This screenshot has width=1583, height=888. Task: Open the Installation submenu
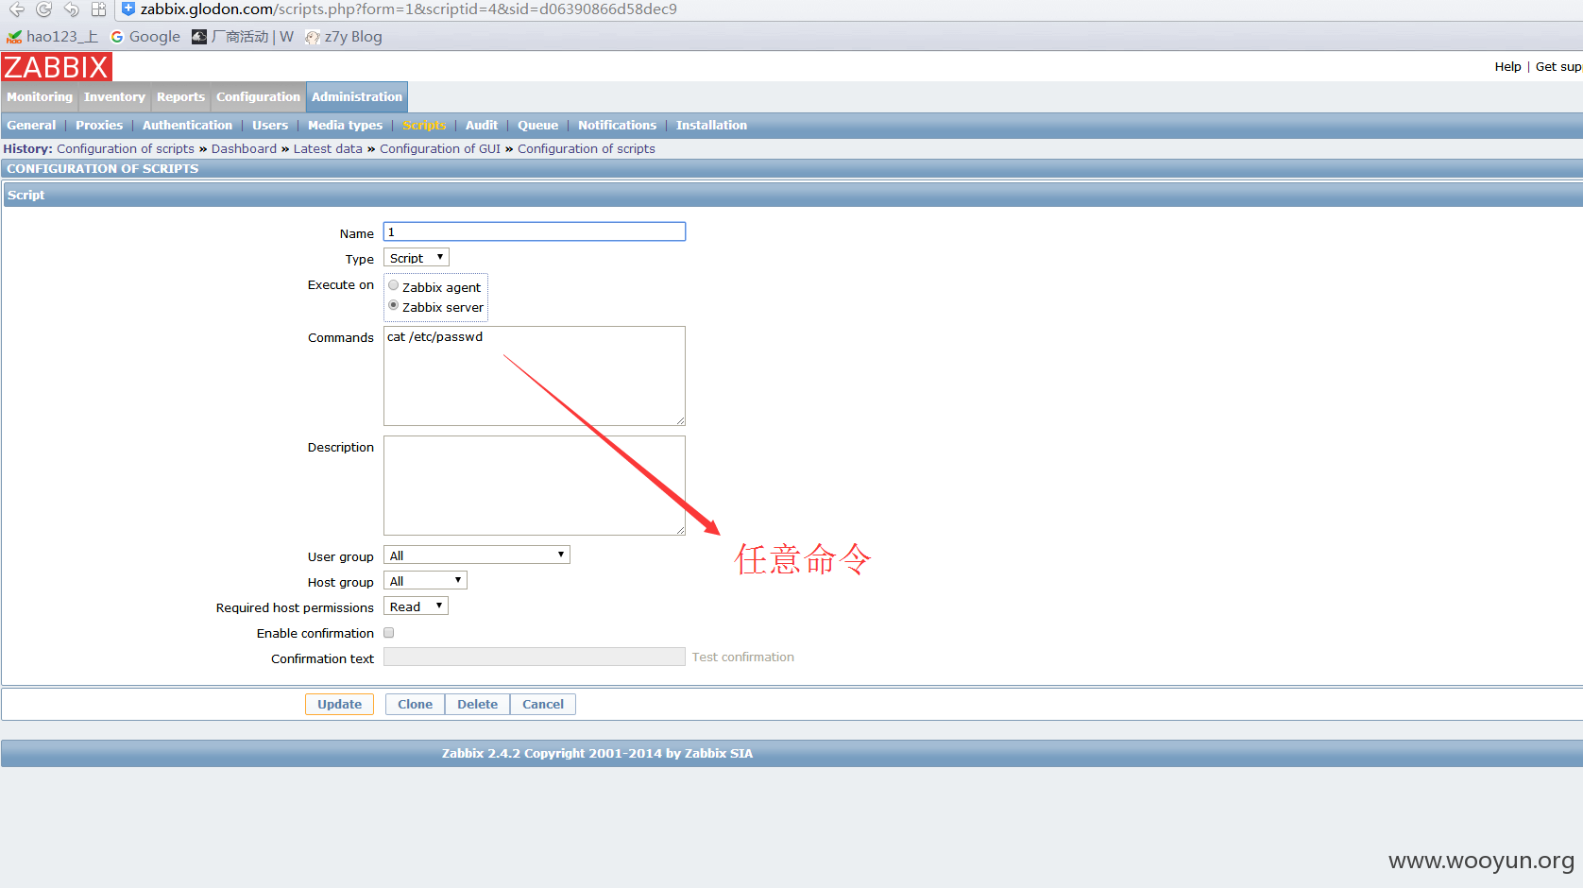click(711, 126)
